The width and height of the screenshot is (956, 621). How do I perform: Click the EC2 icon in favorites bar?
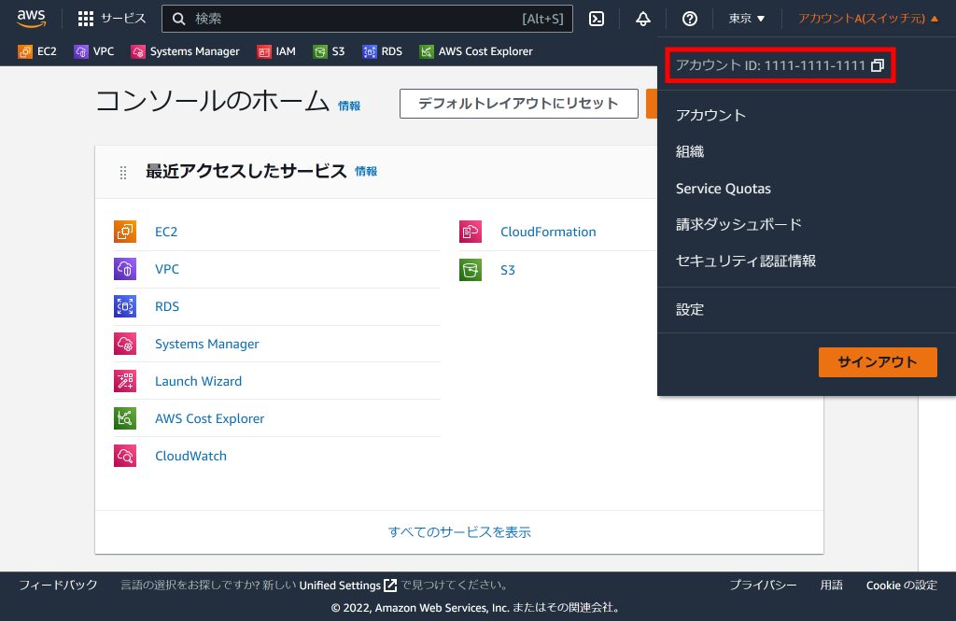[x=25, y=52]
